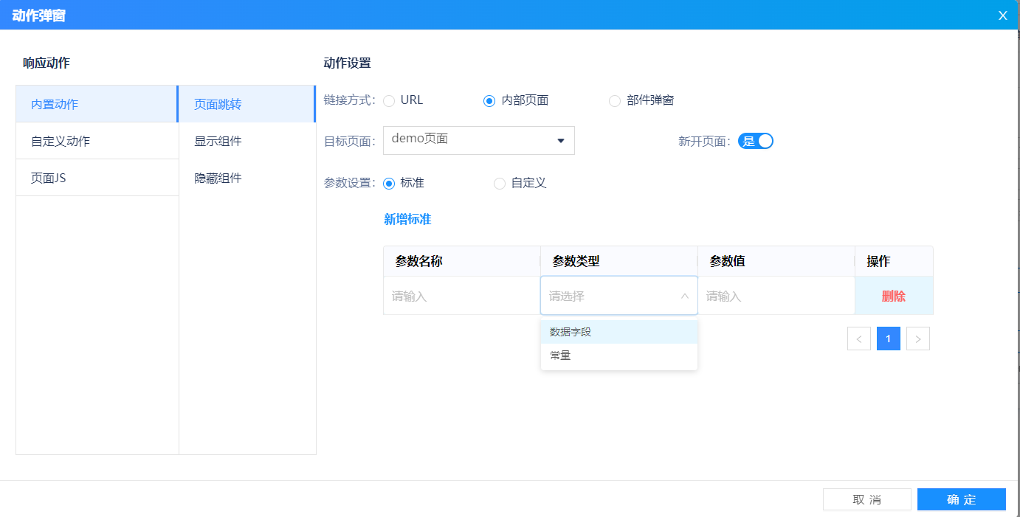This screenshot has height=517, width=1020.
Task: Confirm with the 确定 button
Action: [x=961, y=499]
